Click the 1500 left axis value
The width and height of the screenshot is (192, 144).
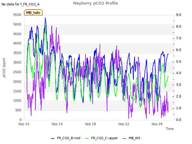pos(17,91)
